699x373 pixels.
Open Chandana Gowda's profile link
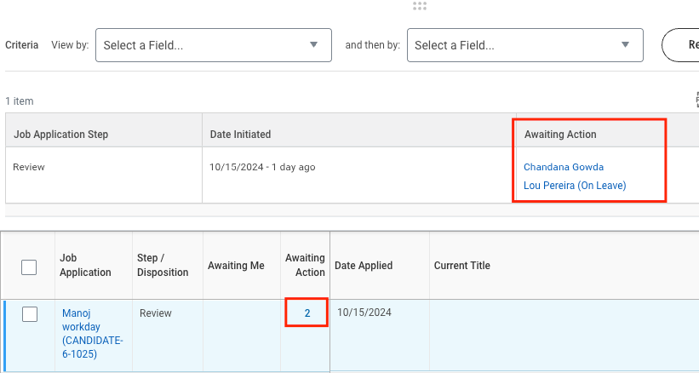564,167
